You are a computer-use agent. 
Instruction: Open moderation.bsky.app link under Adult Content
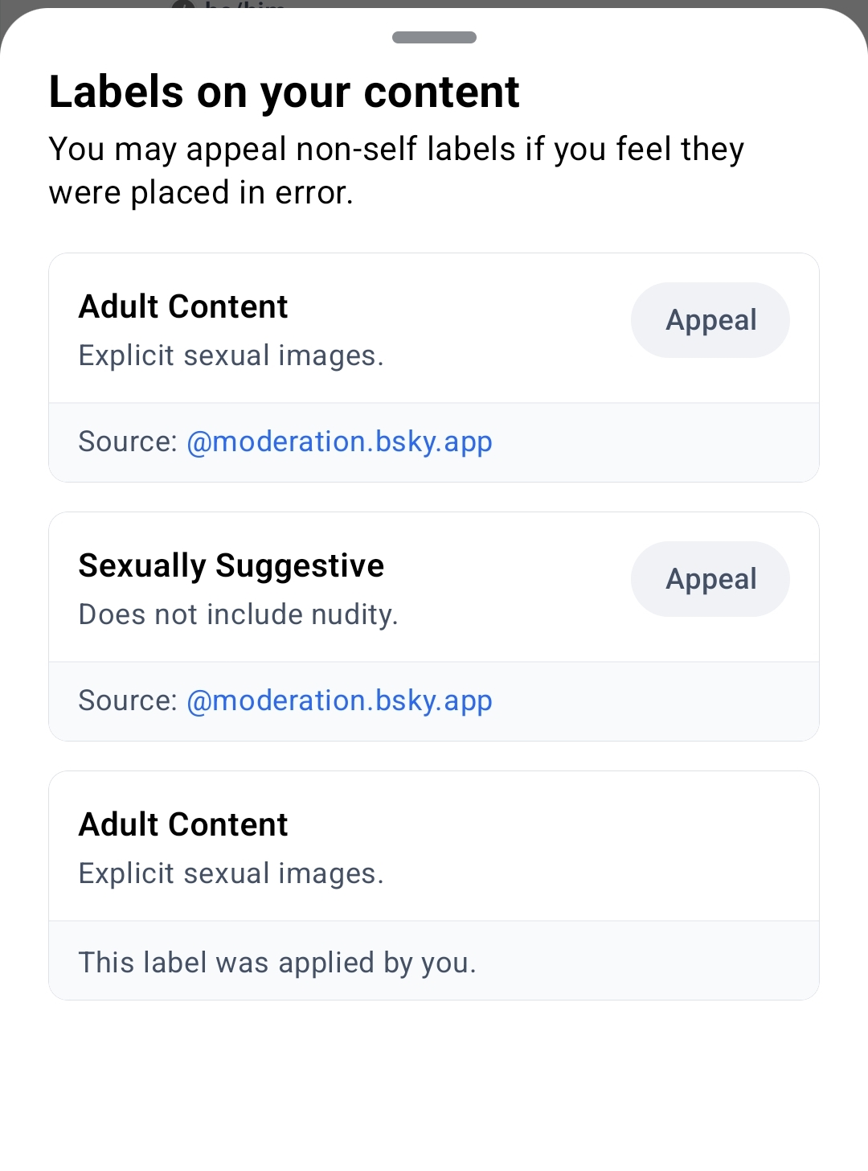coord(339,442)
